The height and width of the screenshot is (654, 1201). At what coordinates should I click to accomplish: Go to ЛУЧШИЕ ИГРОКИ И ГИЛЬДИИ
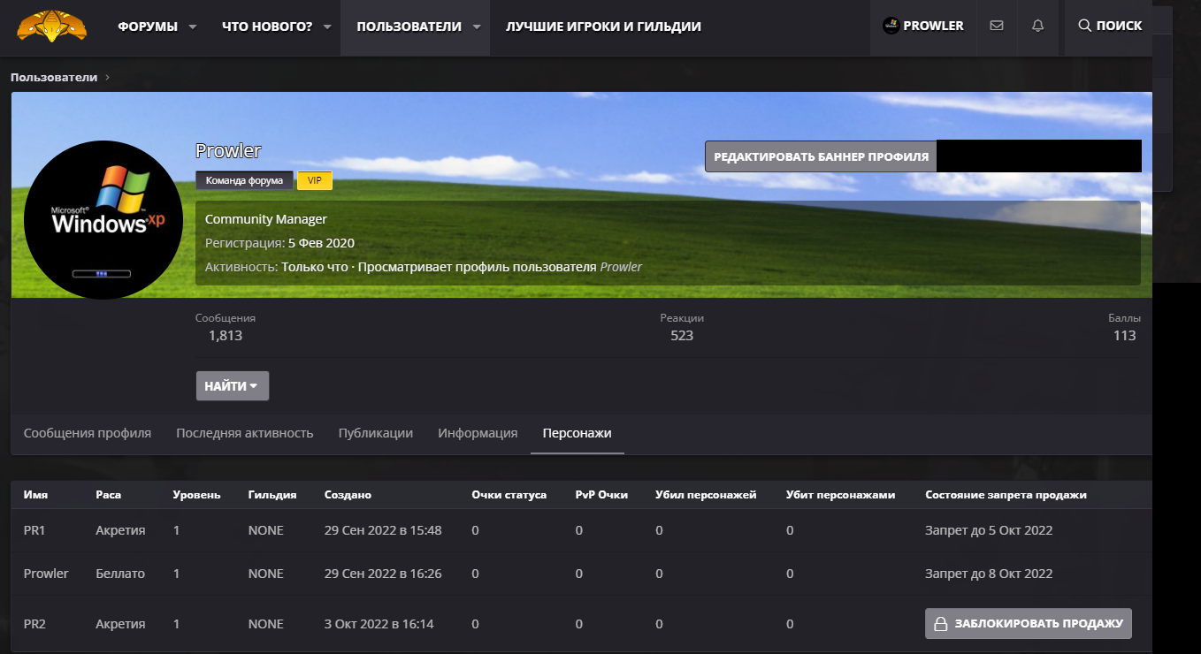coord(603,27)
